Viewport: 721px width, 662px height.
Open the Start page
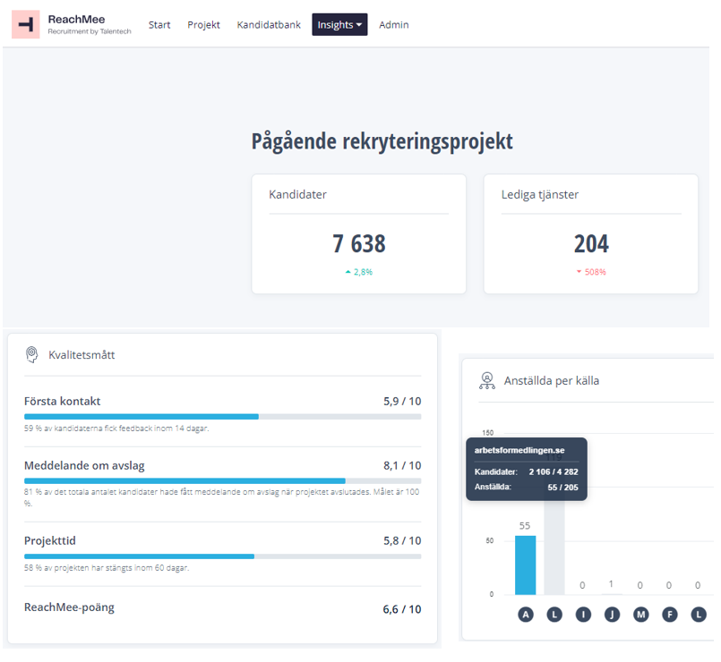click(159, 25)
